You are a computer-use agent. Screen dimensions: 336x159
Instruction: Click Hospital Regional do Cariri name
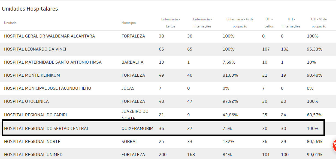pos(35,115)
